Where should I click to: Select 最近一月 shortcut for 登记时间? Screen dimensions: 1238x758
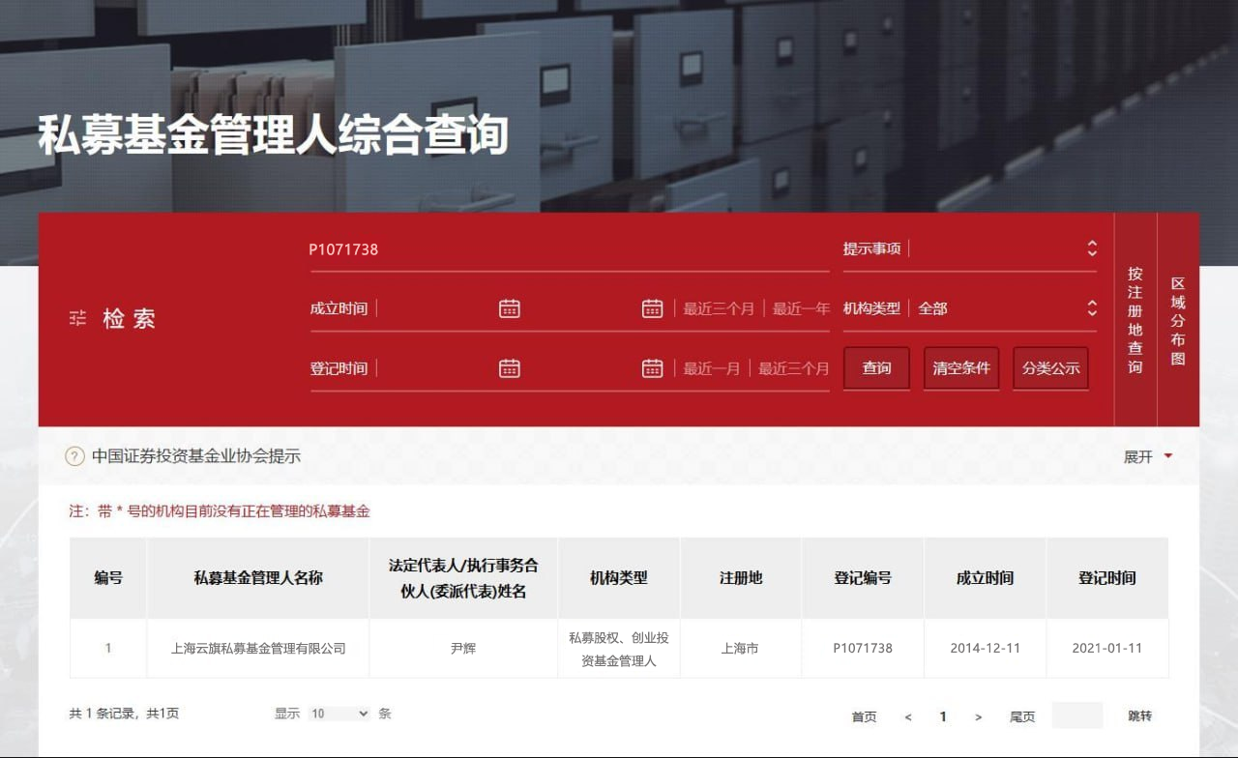(712, 368)
